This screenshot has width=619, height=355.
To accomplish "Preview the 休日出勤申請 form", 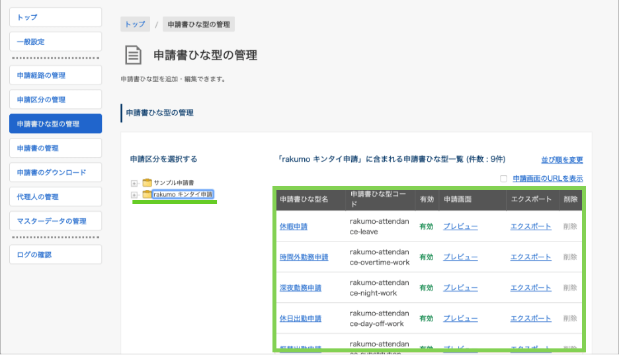I will click(x=460, y=318).
